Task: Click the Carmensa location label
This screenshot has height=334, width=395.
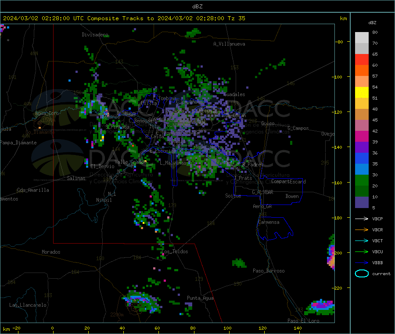Action: pyautogui.click(x=269, y=222)
